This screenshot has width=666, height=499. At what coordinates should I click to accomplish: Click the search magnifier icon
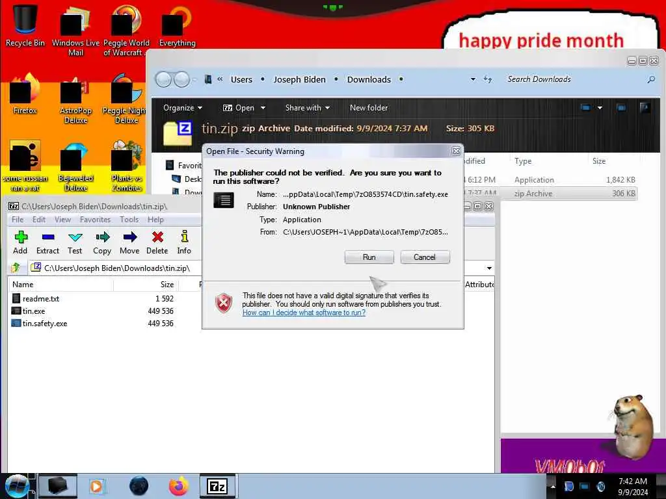(650, 79)
